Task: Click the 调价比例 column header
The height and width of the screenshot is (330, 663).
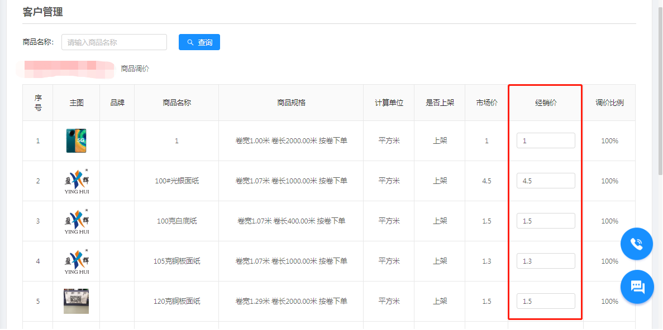Action: tap(609, 103)
